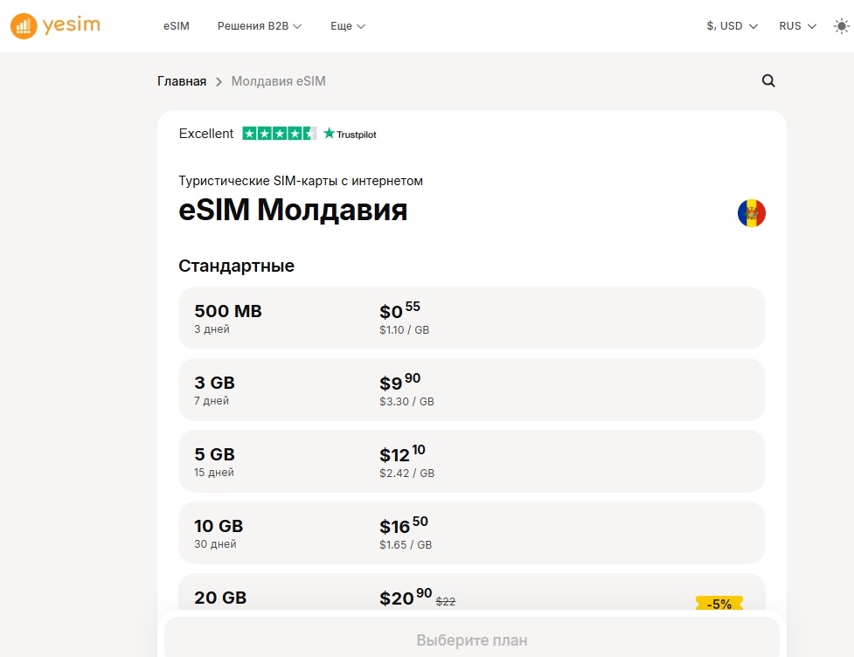Click the Trustpilot star logo
Image resolution: width=854 pixels, height=657 pixels.
point(328,134)
